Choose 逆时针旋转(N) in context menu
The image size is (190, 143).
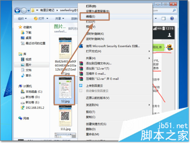click(x=95, y=39)
